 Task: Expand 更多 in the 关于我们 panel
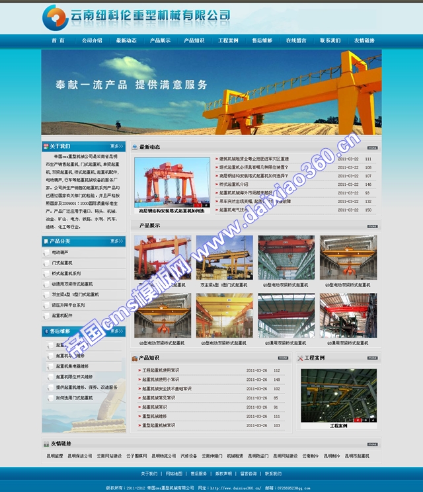tap(116, 146)
